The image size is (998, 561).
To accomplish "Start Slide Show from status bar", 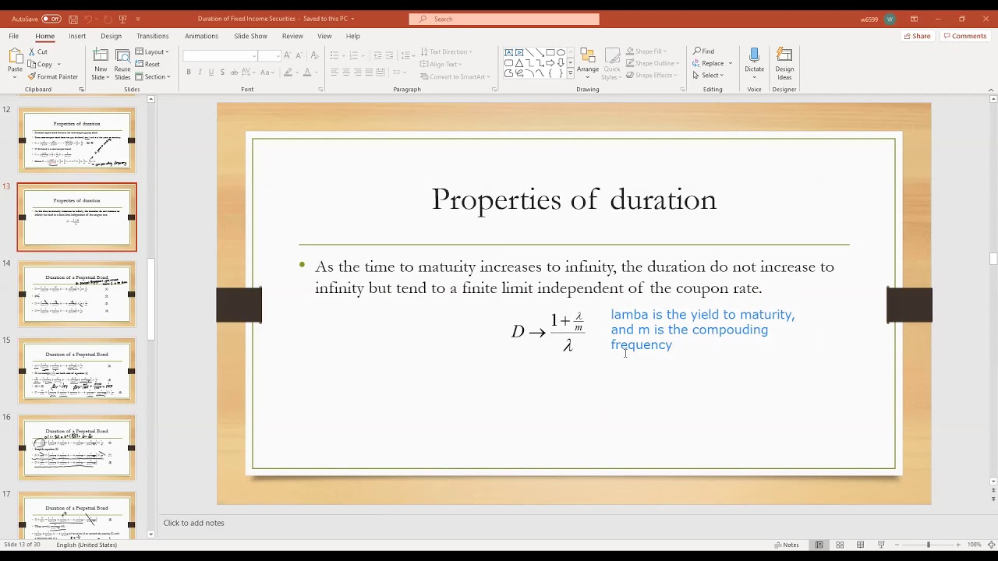I will pos(881,545).
